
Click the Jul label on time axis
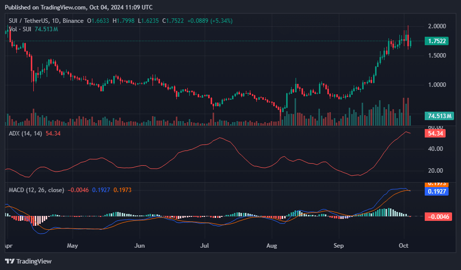click(x=204, y=246)
